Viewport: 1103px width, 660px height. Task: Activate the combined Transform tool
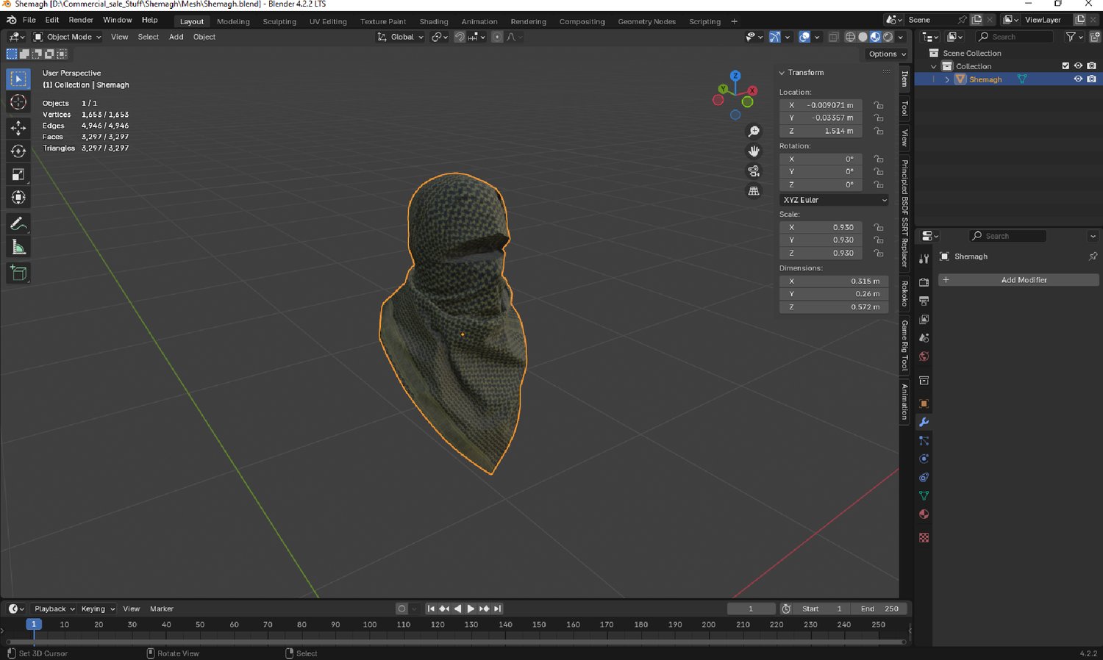tap(18, 197)
